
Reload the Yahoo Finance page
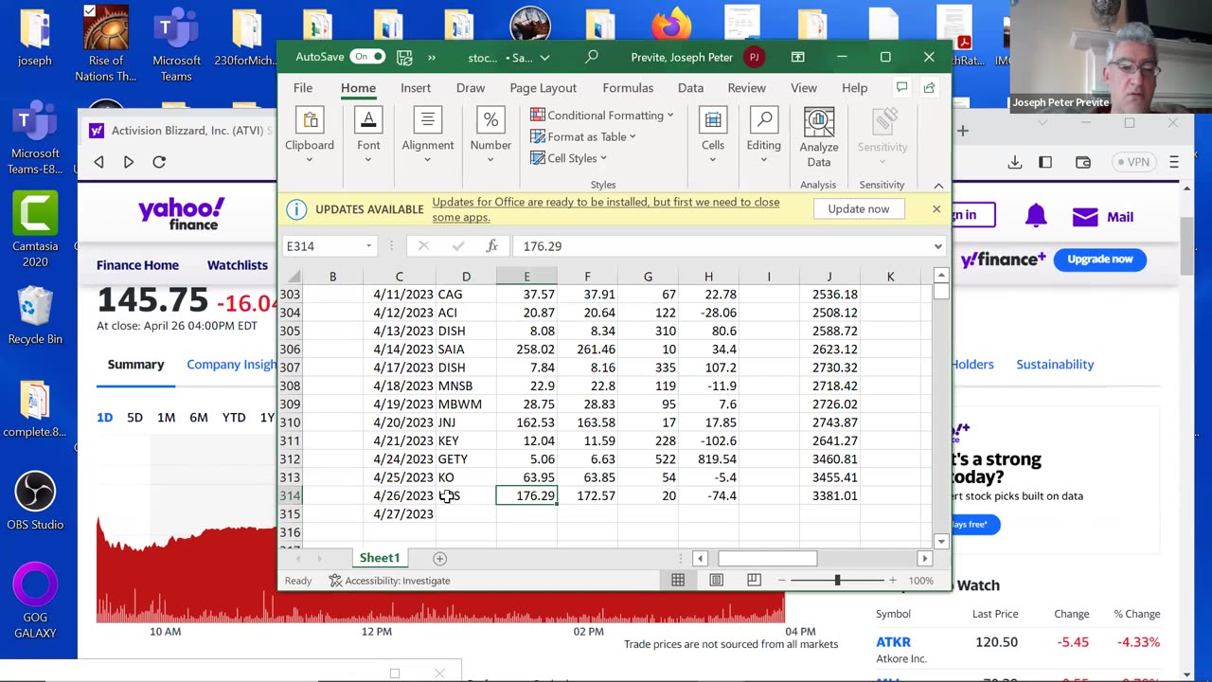click(x=159, y=162)
